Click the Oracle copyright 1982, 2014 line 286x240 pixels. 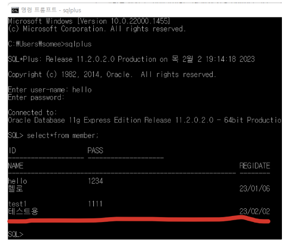(112, 75)
